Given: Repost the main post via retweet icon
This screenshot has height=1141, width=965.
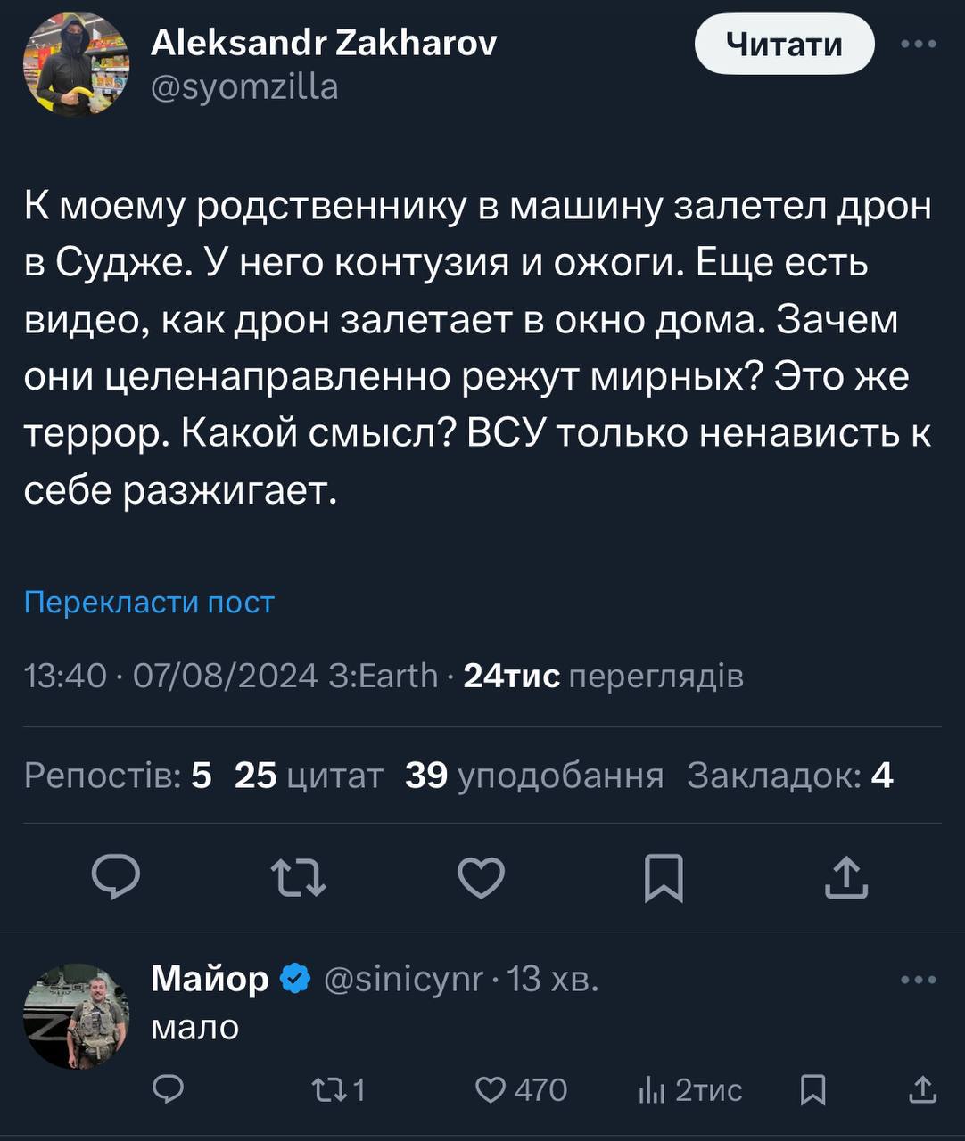Looking at the screenshot, I should coord(298,877).
